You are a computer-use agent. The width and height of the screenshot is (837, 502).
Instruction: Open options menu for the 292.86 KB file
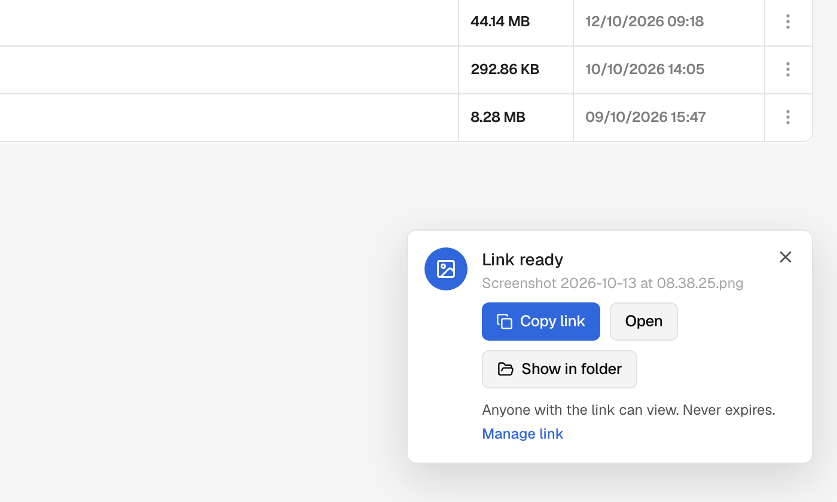point(788,69)
